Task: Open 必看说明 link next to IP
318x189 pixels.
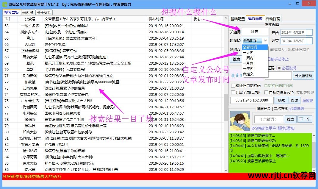Action: (289, 68)
